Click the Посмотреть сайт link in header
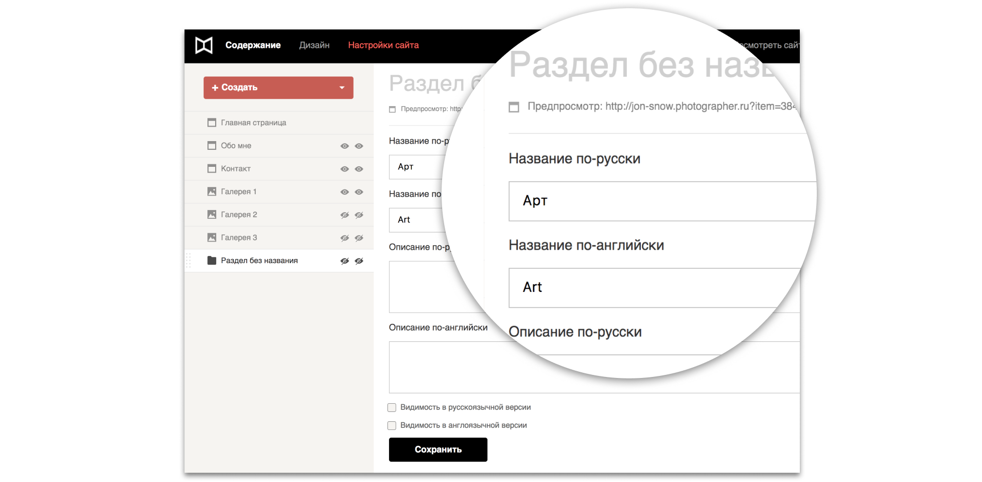This screenshot has width=982, height=482. point(768,45)
